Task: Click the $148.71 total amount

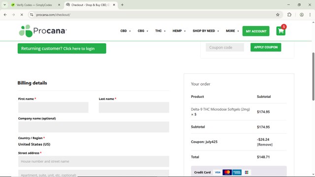Action: click(263, 157)
